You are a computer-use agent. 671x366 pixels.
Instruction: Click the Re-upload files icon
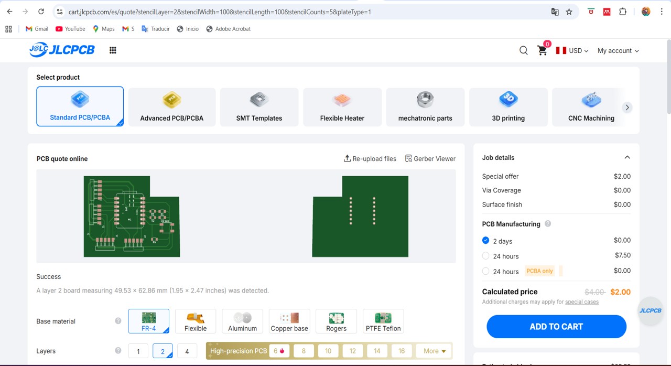pyautogui.click(x=347, y=158)
